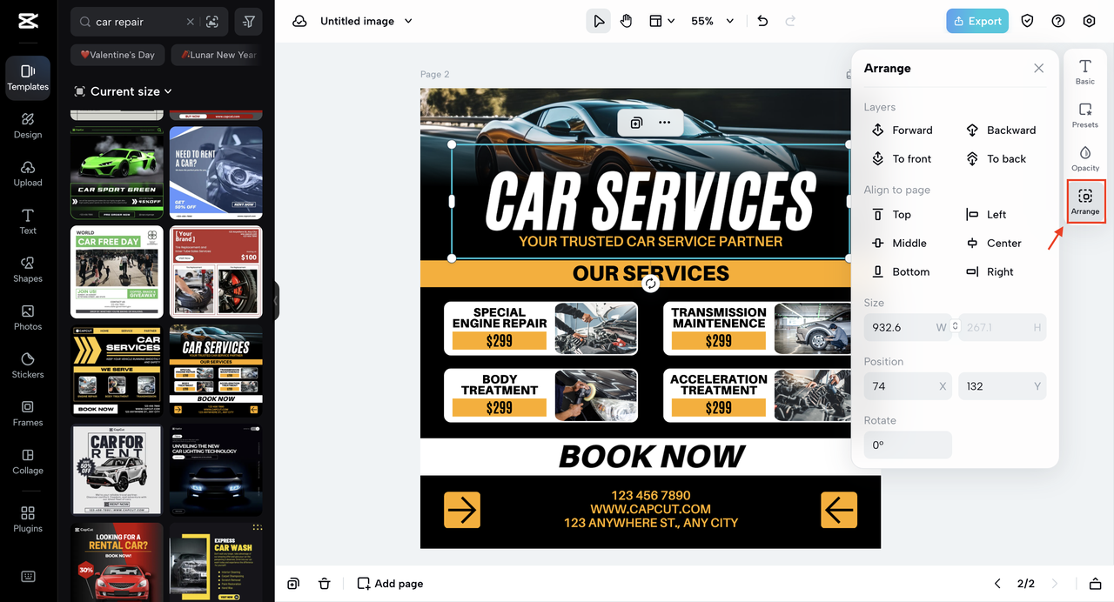Image resolution: width=1114 pixels, height=602 pixels.
Task: Open the help question mark icon
Action: tap(1058, 21)
